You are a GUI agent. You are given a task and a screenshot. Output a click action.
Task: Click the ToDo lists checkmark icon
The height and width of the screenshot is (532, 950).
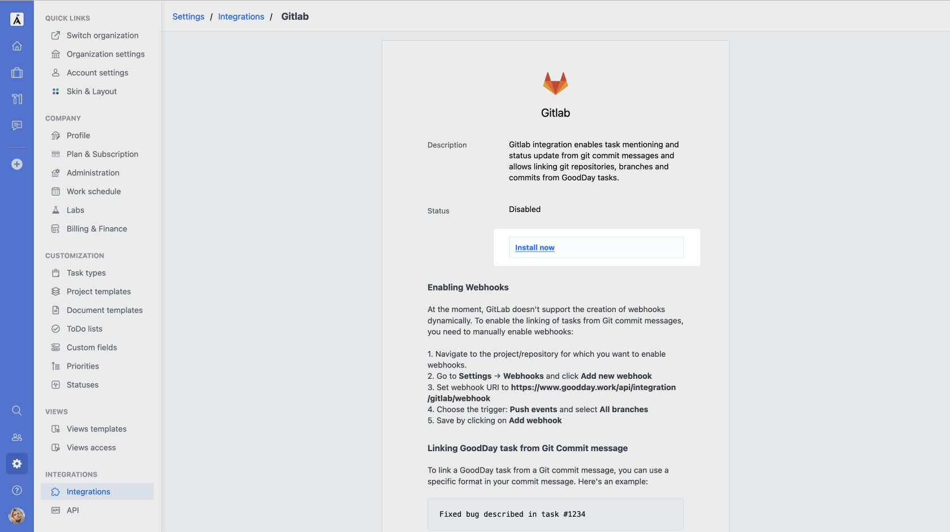click(x=55, y=328)
